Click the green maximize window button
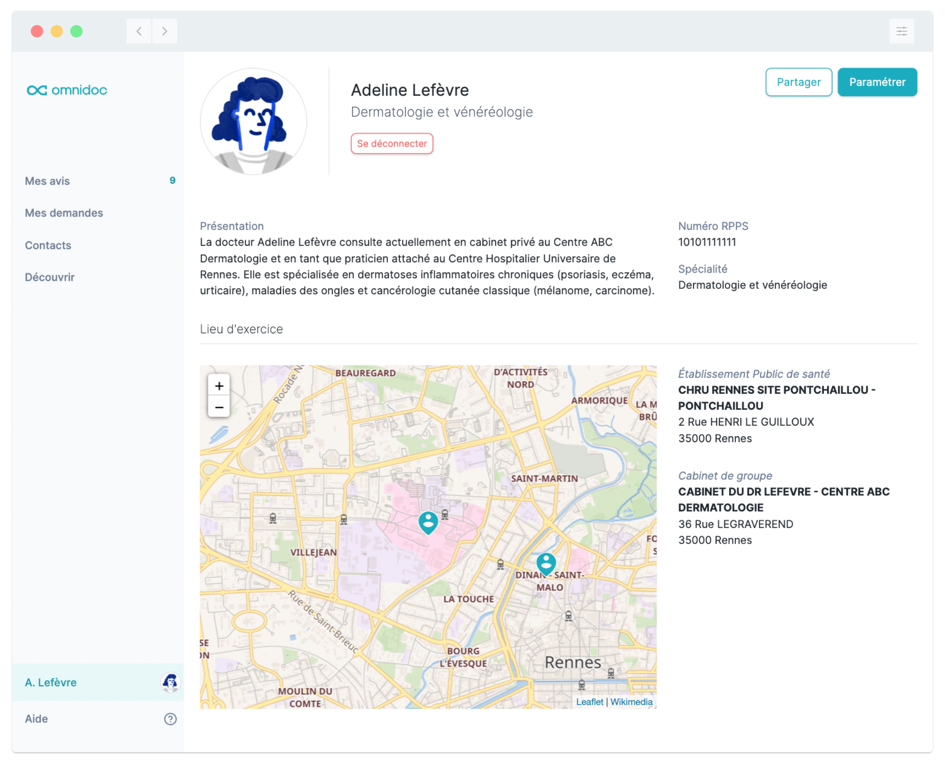Viewport: 945px width, 763px height. tap(76, 31)
